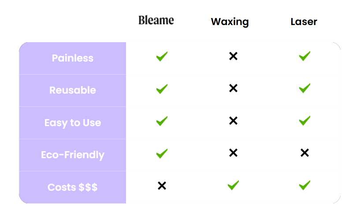Click the Waxing Painless black cross

click(233, 56)
